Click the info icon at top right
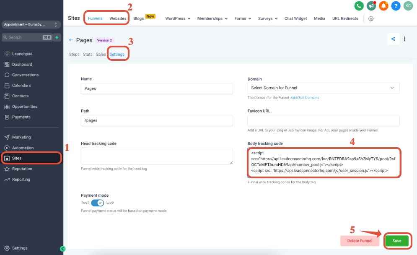Screen dimensions: 417x255 [x=404, y=39]
